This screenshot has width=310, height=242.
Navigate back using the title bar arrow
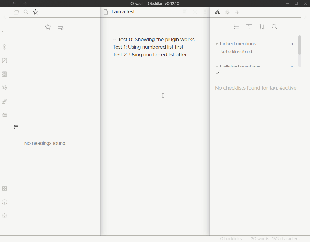pyautogui.click(x=14, y=3)
